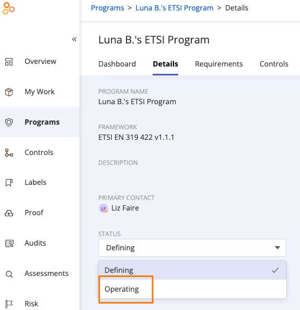Click the Risk flag icon
This screenshot has height=310, width=300.
click(x=9, y=304)
